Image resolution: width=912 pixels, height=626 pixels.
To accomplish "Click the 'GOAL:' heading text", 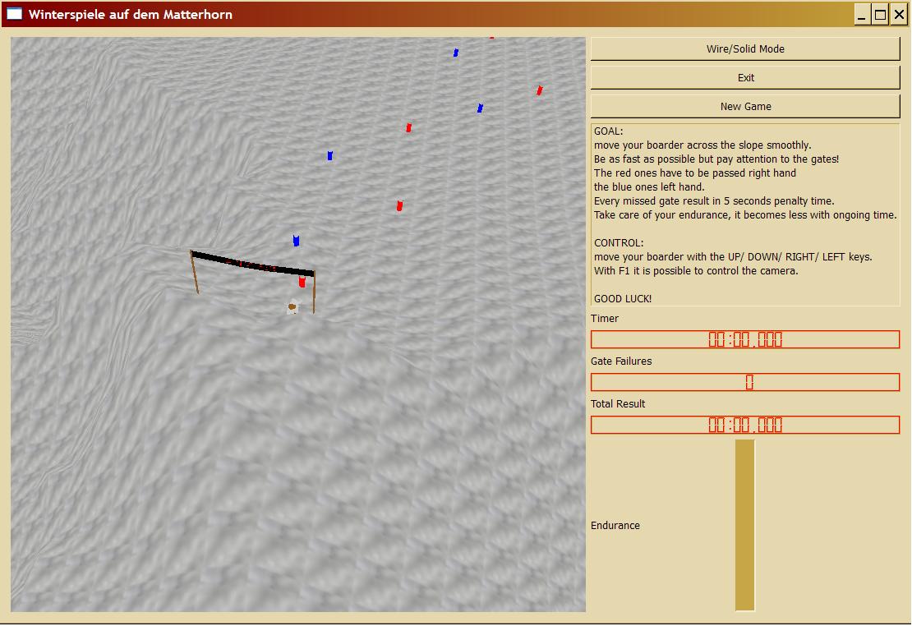I will point(608,131).
